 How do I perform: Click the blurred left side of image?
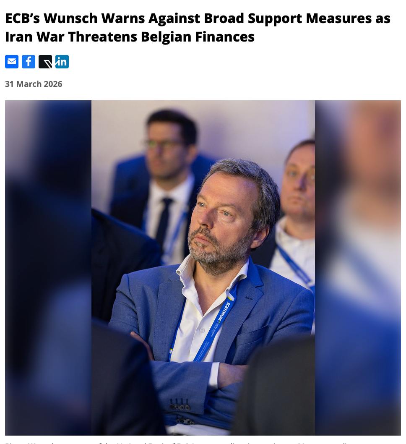(x=48, y=268)
